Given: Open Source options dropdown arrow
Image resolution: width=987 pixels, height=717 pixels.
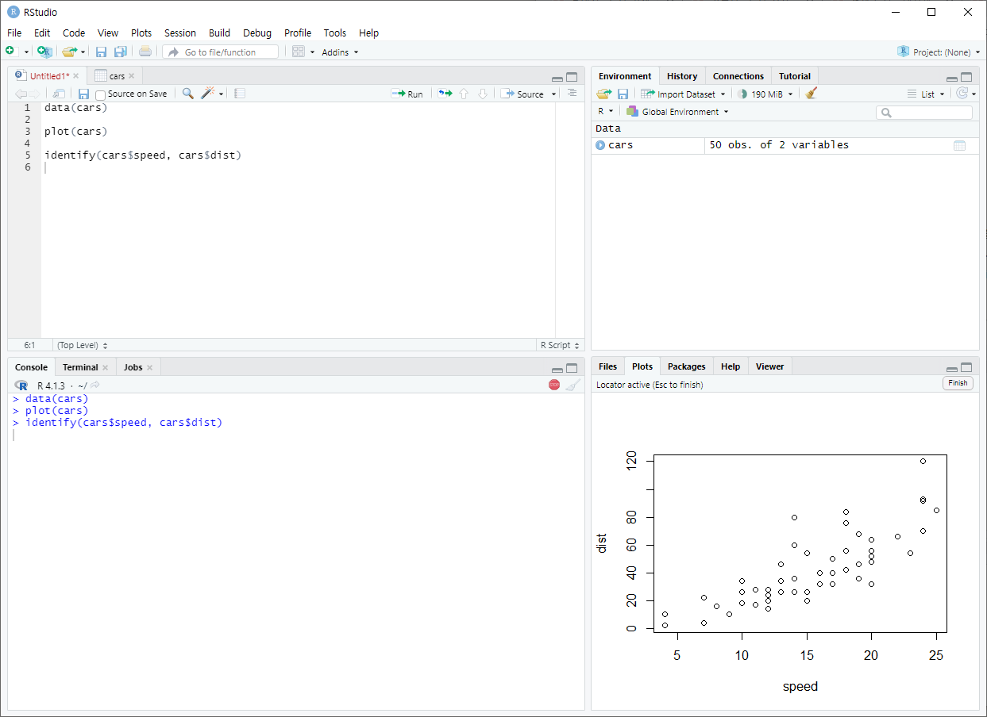Looking at the screenshot, I should click(x=554, y=94).
